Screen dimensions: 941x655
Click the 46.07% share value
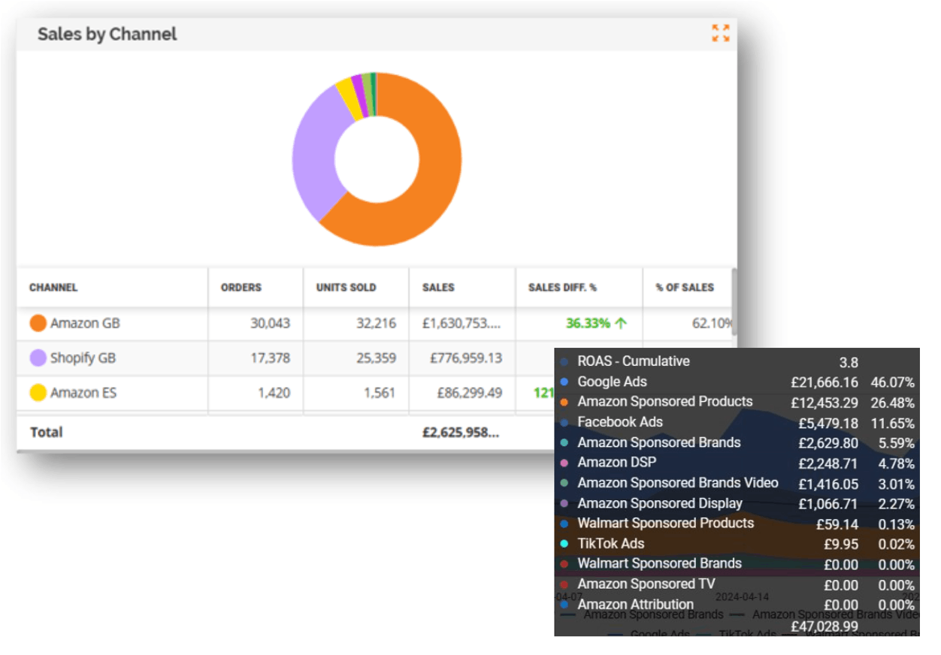point(893,382)
